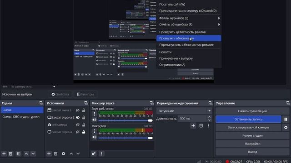This screenshot has width=291, height=163.
Task: Enable Режим студии button
Action: coord(252,135)
